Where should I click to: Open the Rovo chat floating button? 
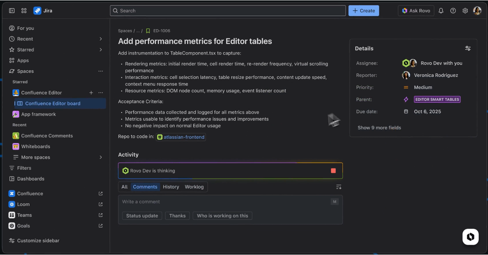click(470, 237)
